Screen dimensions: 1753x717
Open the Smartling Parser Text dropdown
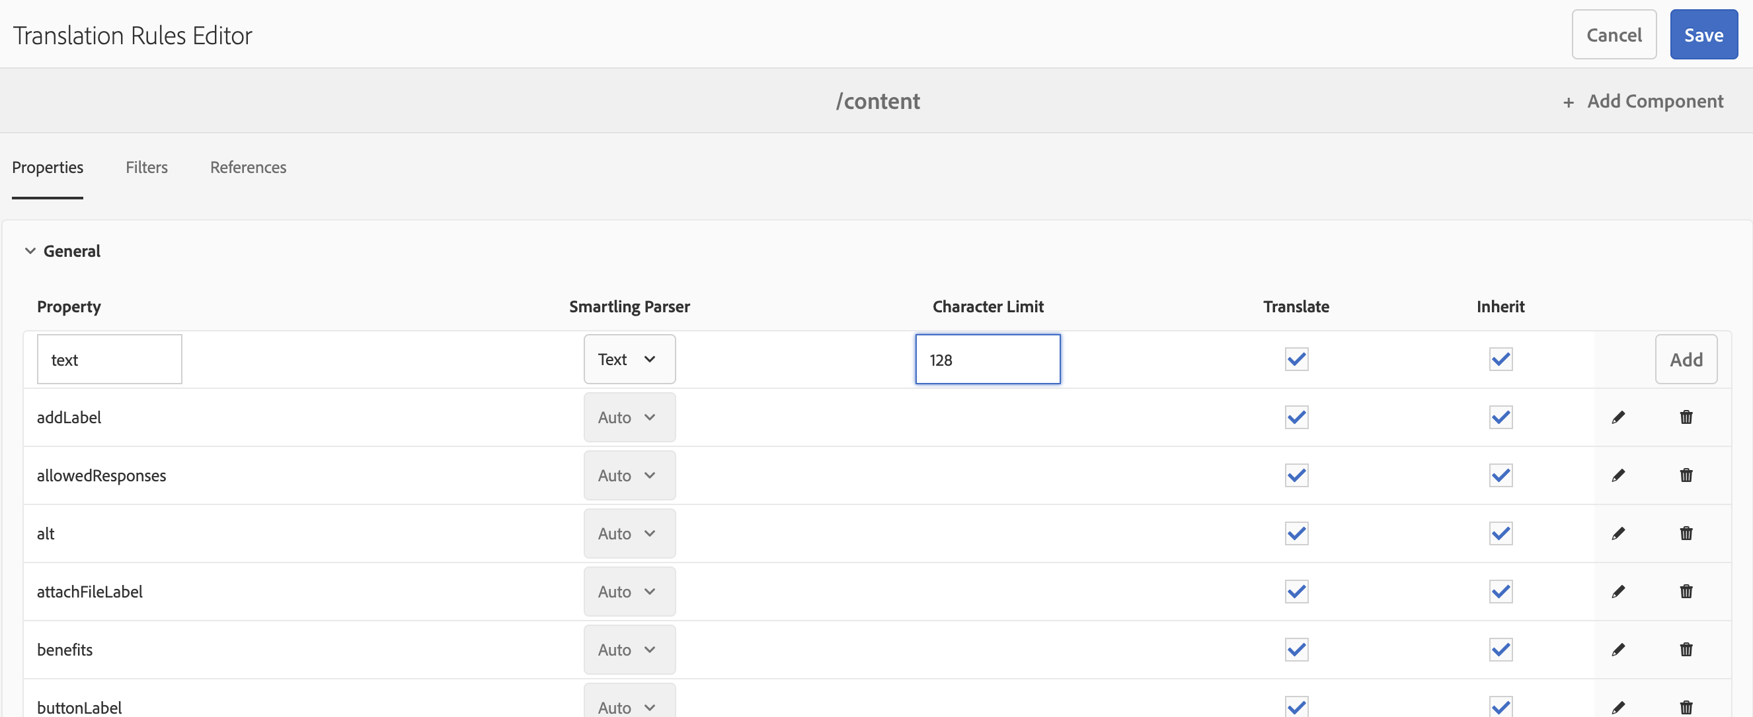pyautogui.click(x=629, y=359)
